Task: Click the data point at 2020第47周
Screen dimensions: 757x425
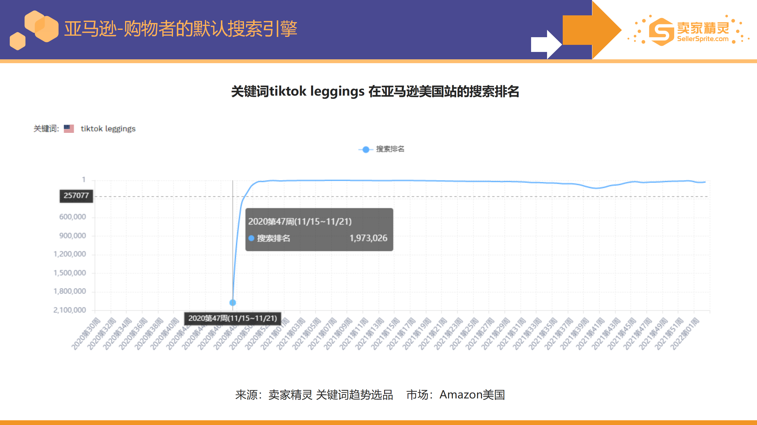Action: pyautogui.click(x=233, y=303)
